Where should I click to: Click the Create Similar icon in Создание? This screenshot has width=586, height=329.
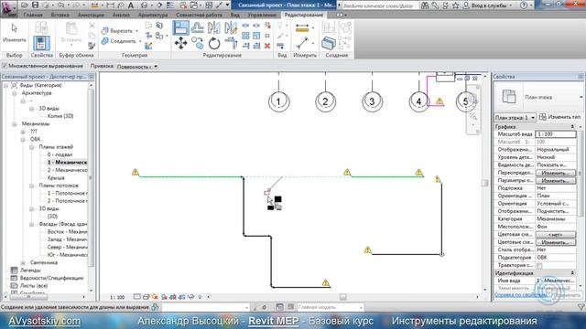tap(329, 43)
